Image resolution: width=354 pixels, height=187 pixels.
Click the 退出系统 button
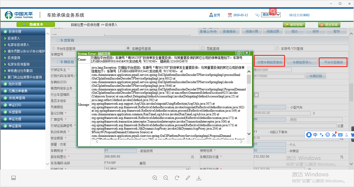(329, 25)
